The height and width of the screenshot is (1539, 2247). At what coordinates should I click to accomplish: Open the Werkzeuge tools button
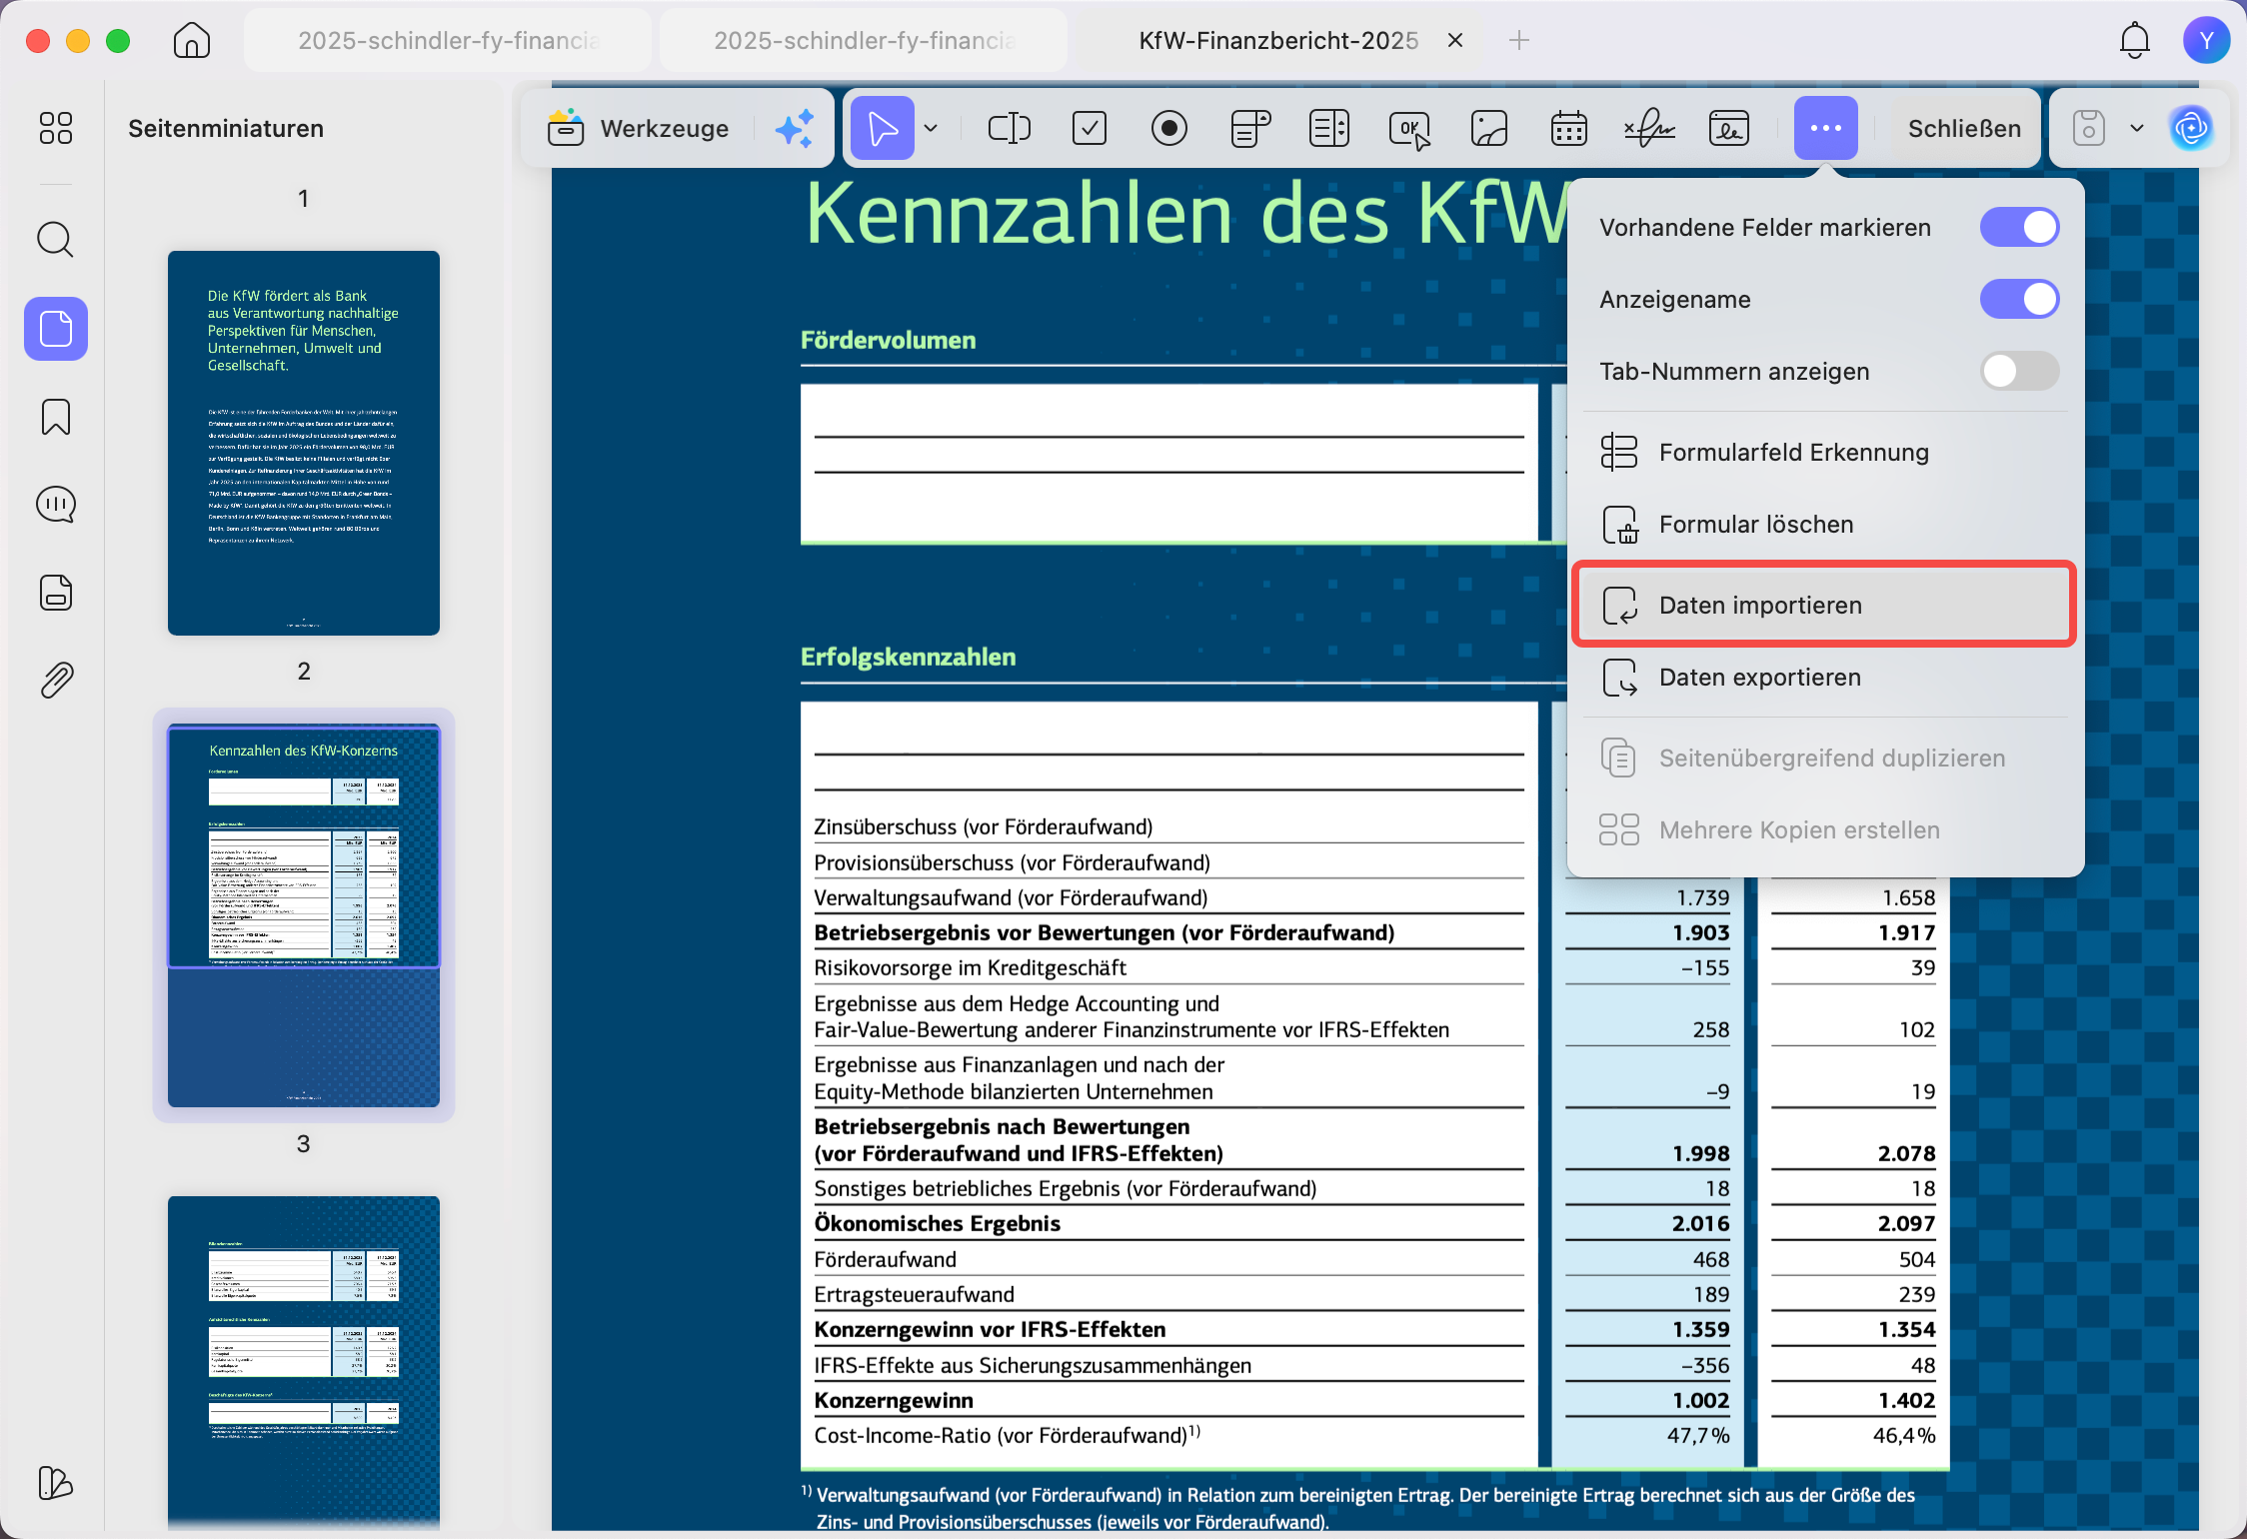click(638, 128)
